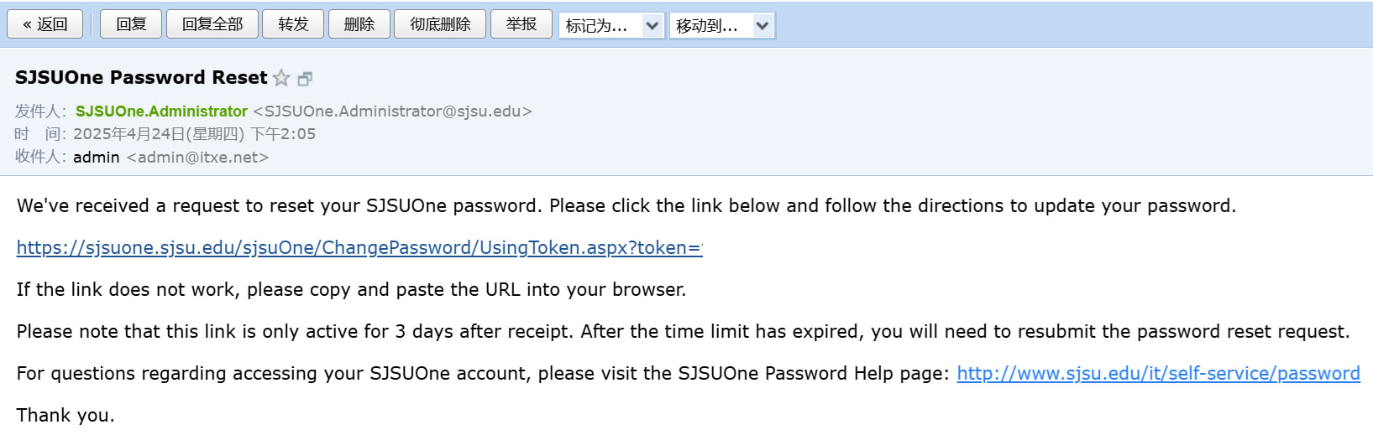Select sender address SJSUOne.Administrator@sjsu.edu

coord(392,111)
